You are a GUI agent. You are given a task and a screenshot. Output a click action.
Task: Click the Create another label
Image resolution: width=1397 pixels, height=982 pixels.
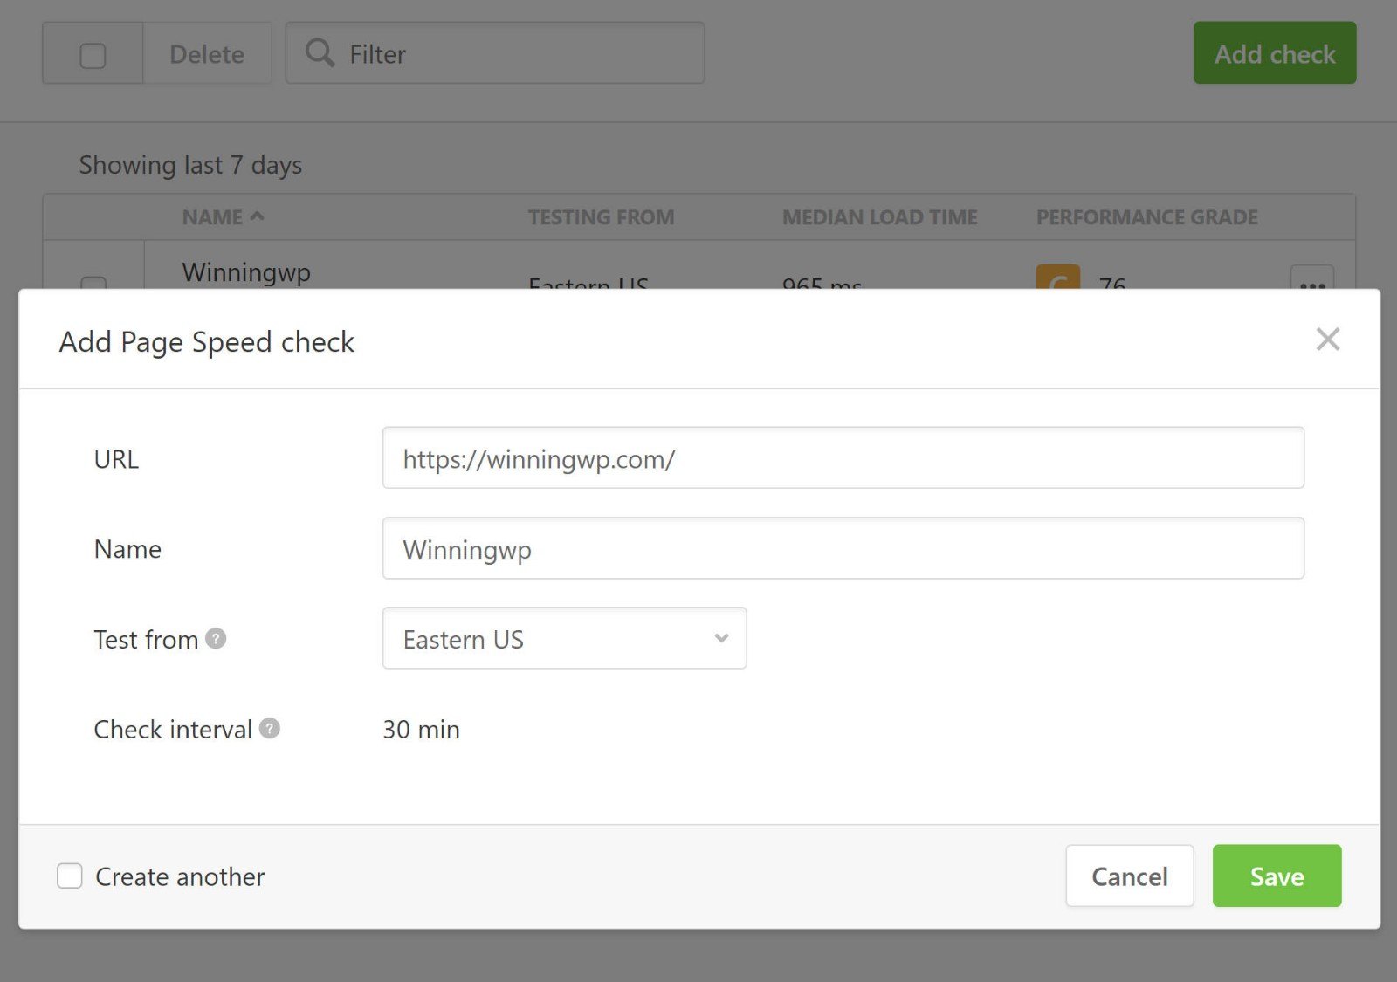[x=180, y=876]
